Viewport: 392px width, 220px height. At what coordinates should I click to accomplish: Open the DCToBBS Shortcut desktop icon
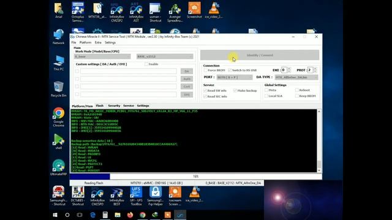[78, 196]
